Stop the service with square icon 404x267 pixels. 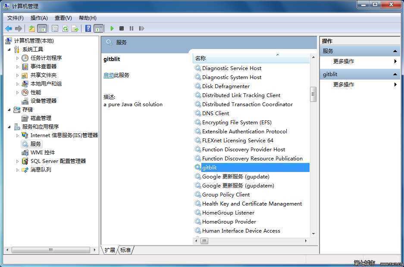[122, 28]
